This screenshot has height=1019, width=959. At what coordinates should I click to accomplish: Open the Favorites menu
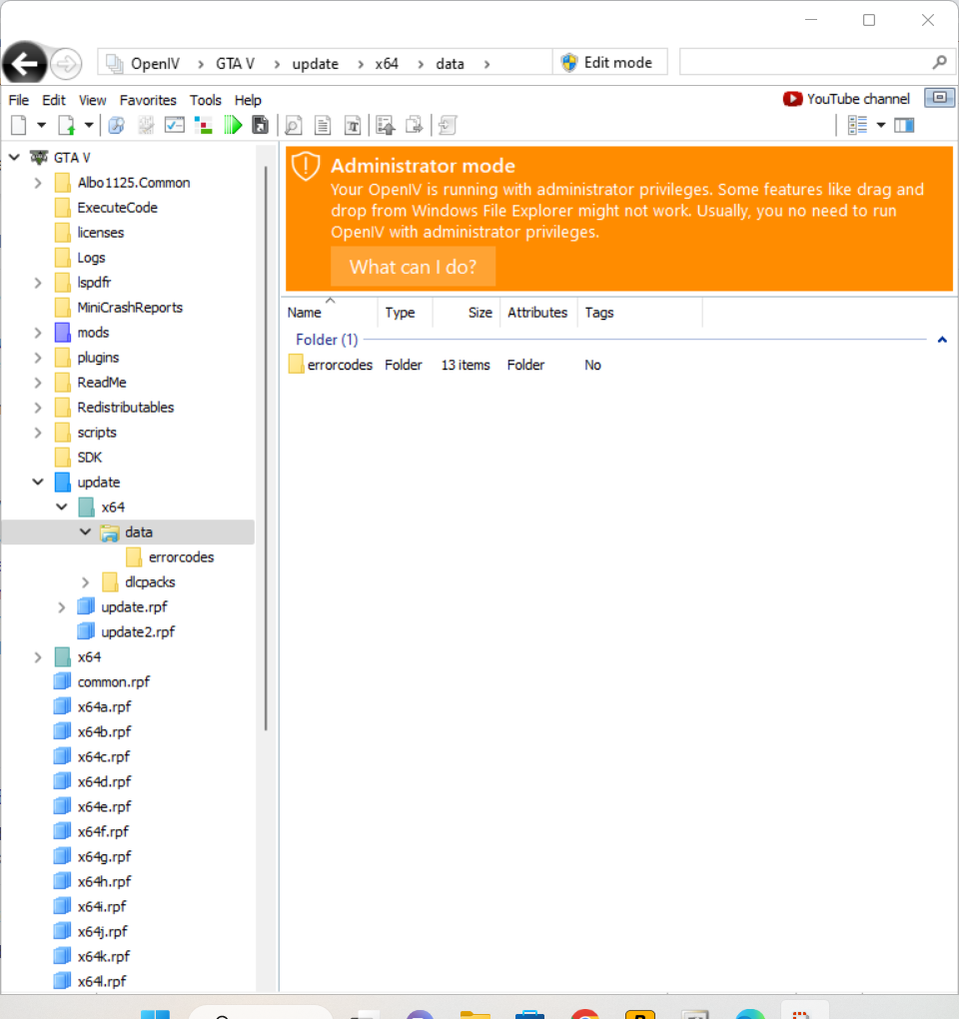[148, 100]
